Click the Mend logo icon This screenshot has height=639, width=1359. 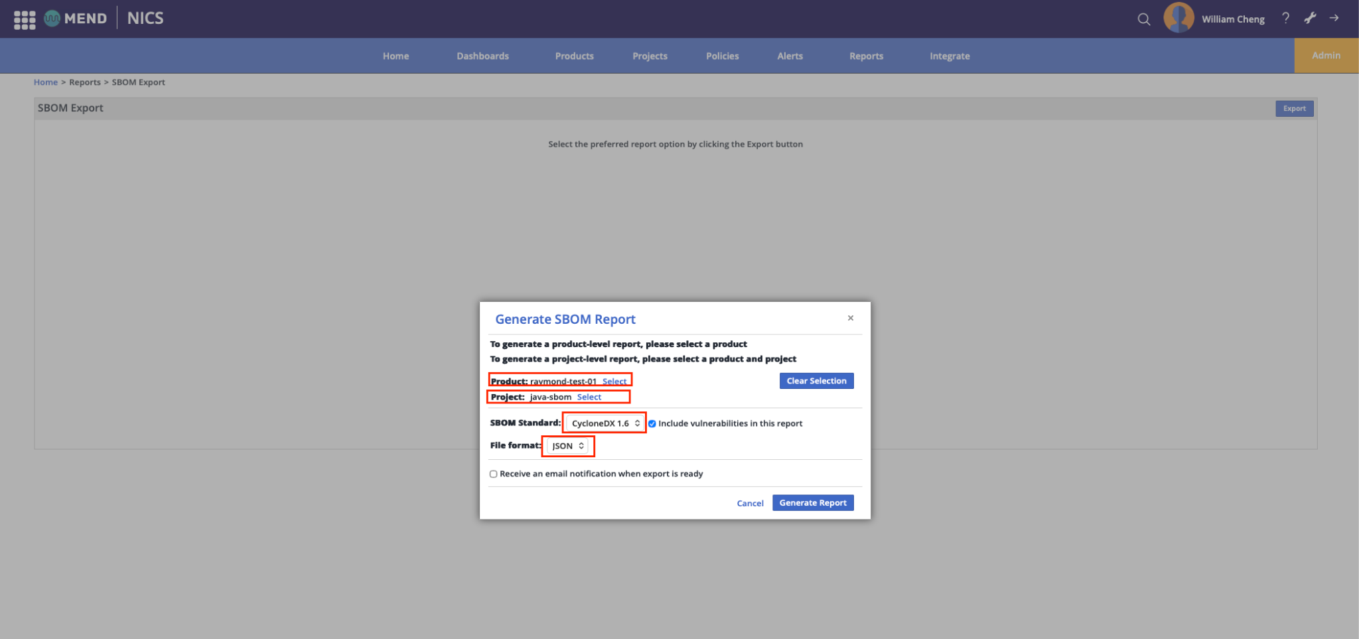point(52,19)
